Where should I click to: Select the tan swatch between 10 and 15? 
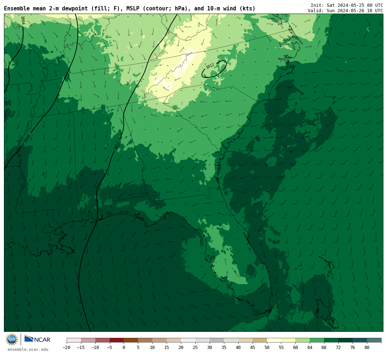pos(160,340)
